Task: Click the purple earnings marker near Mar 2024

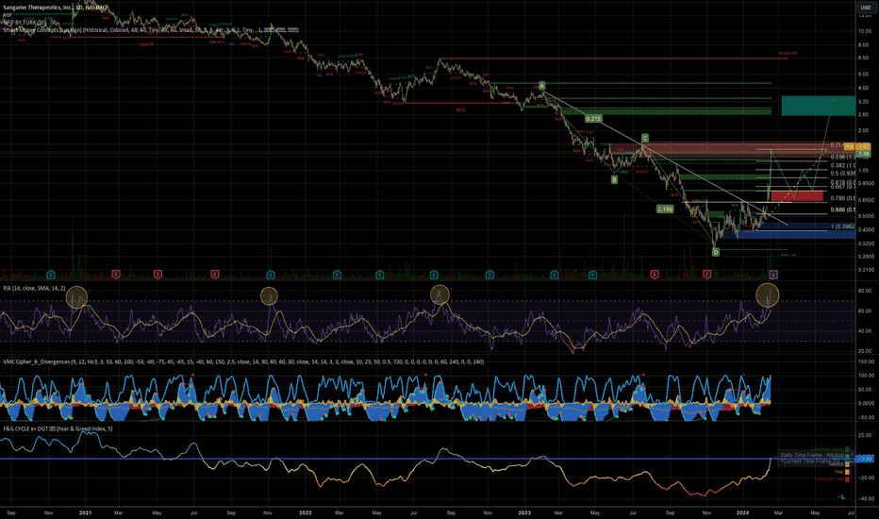Action: [x=773, y=275]
